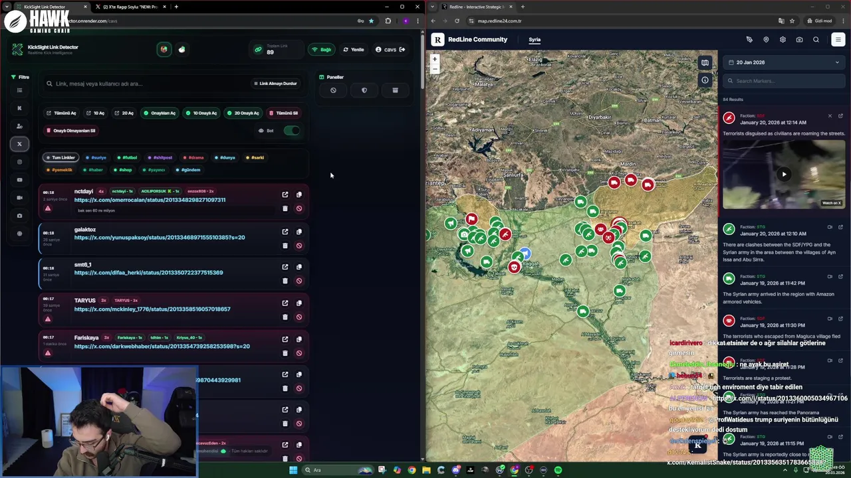Toggle the Bot switch
851x478 pixels.
point(291,130)
